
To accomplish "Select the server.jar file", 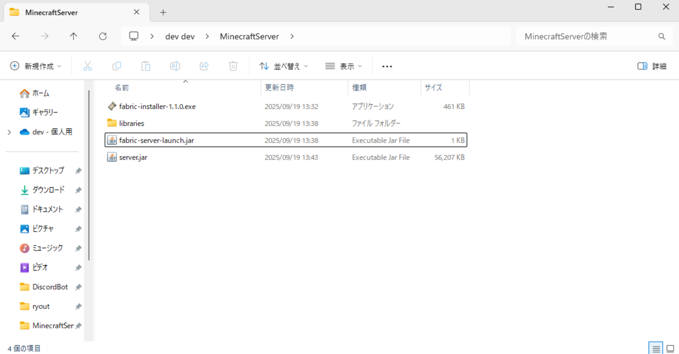I will [133, 157].
